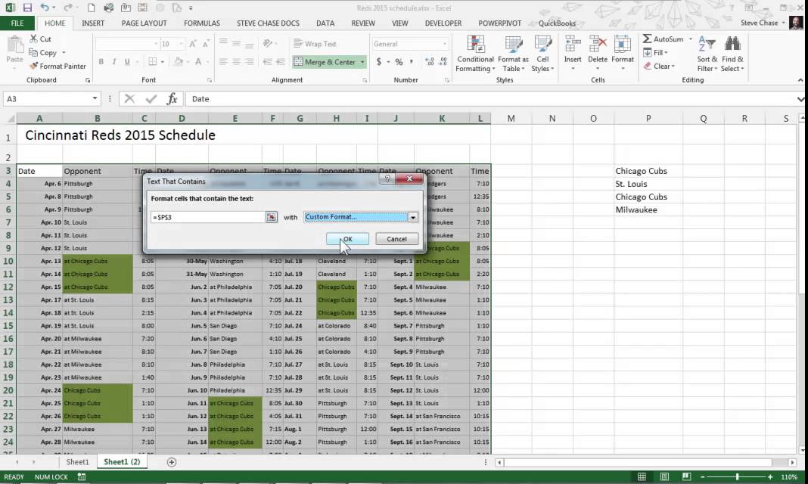Open Steve Chase account menu
This screenshot has width=808, height=484.
click(763, 23)
